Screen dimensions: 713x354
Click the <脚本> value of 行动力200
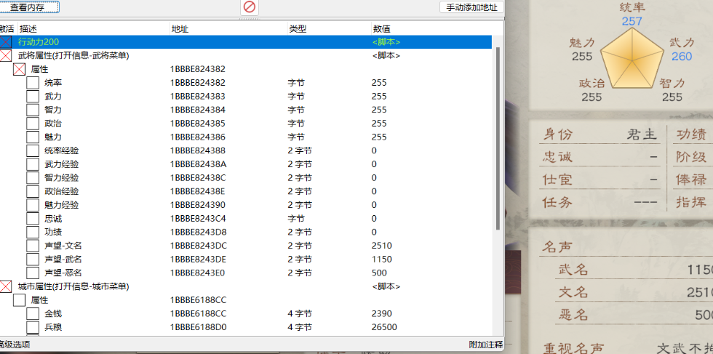[386, 42]
